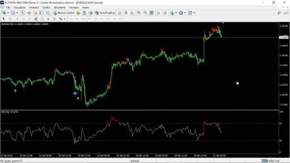Switch to line chart display
Image resolution: width=290 pixels, height=163 pixels.
132,13
